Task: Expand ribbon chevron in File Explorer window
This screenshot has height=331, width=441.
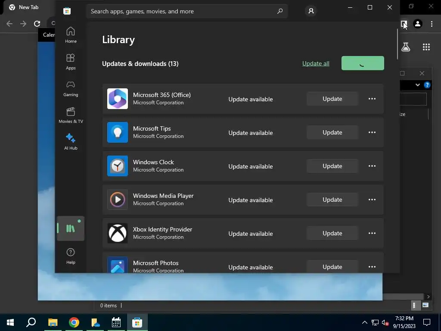Action: [418, 85]
